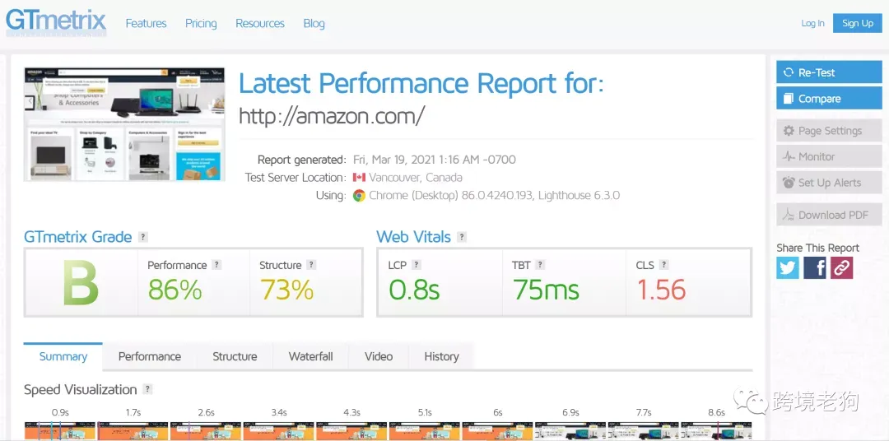
Task: Open GTmetrix Grade help question mark
Action: tap(143, 238)
